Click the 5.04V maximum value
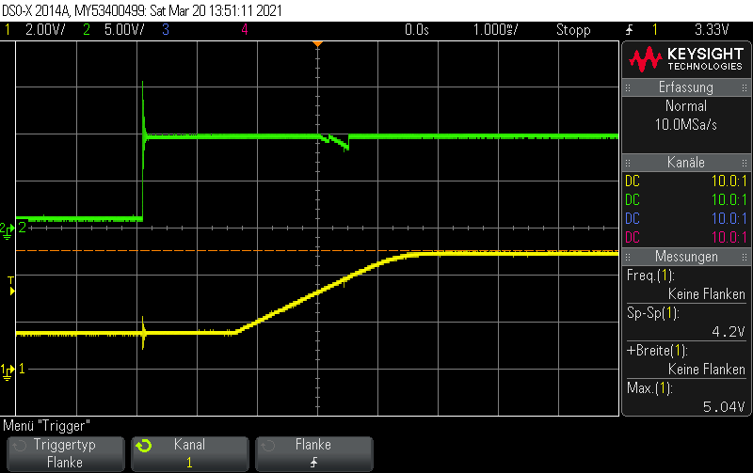753x473 pixels. pos(724,407)
